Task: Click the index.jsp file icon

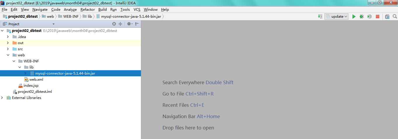Action: click(20, 86)
